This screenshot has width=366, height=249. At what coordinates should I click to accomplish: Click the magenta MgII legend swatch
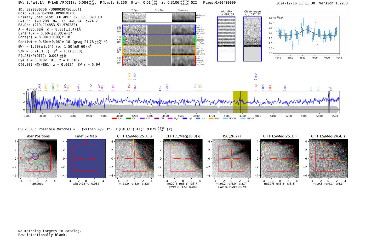[170, 119]
